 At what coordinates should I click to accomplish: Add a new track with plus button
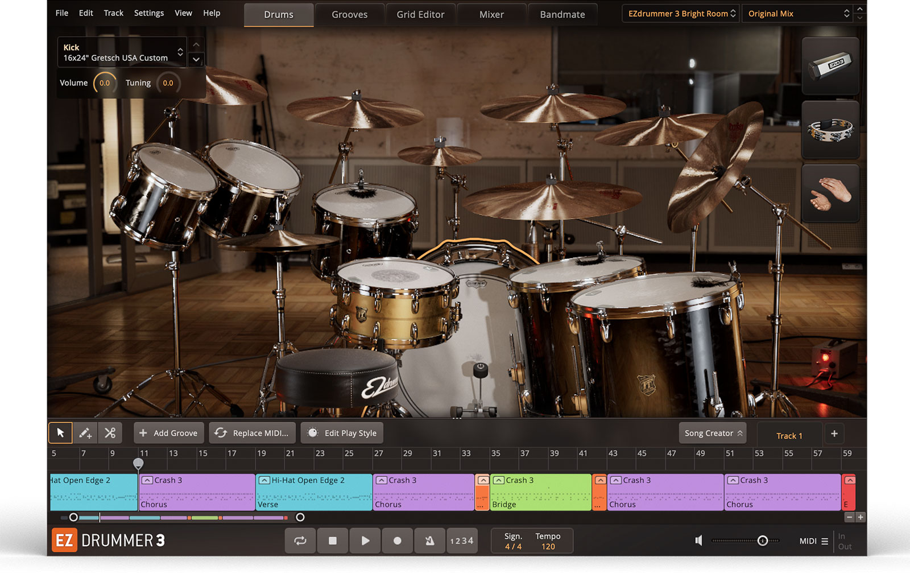click(834, 434)
